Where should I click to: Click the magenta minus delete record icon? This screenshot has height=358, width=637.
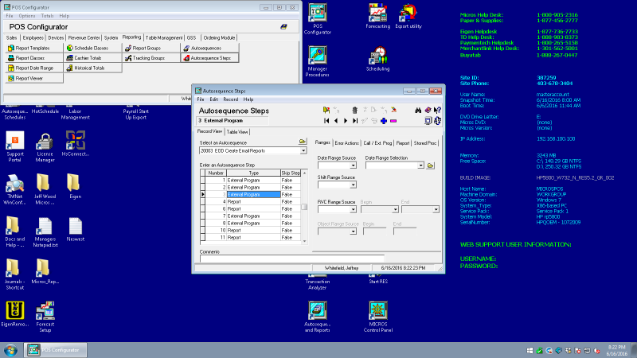(393, 121)
